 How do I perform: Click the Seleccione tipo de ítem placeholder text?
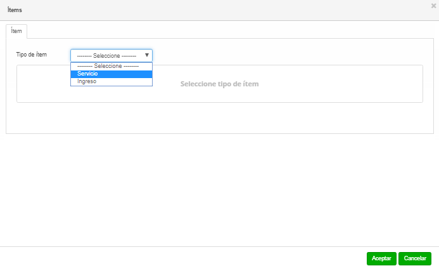click(x=219, y=84)
